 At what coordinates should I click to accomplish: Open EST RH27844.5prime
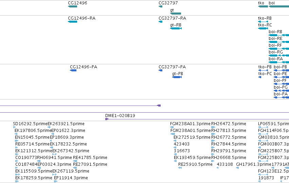click(229, 144)
